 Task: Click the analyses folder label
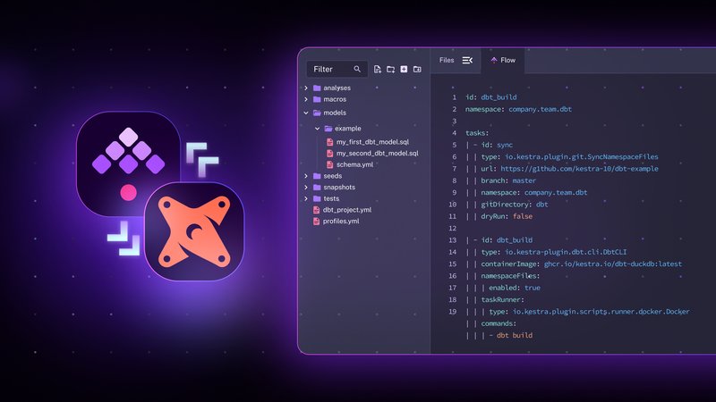pyautogui.click(x=337, y=88)
